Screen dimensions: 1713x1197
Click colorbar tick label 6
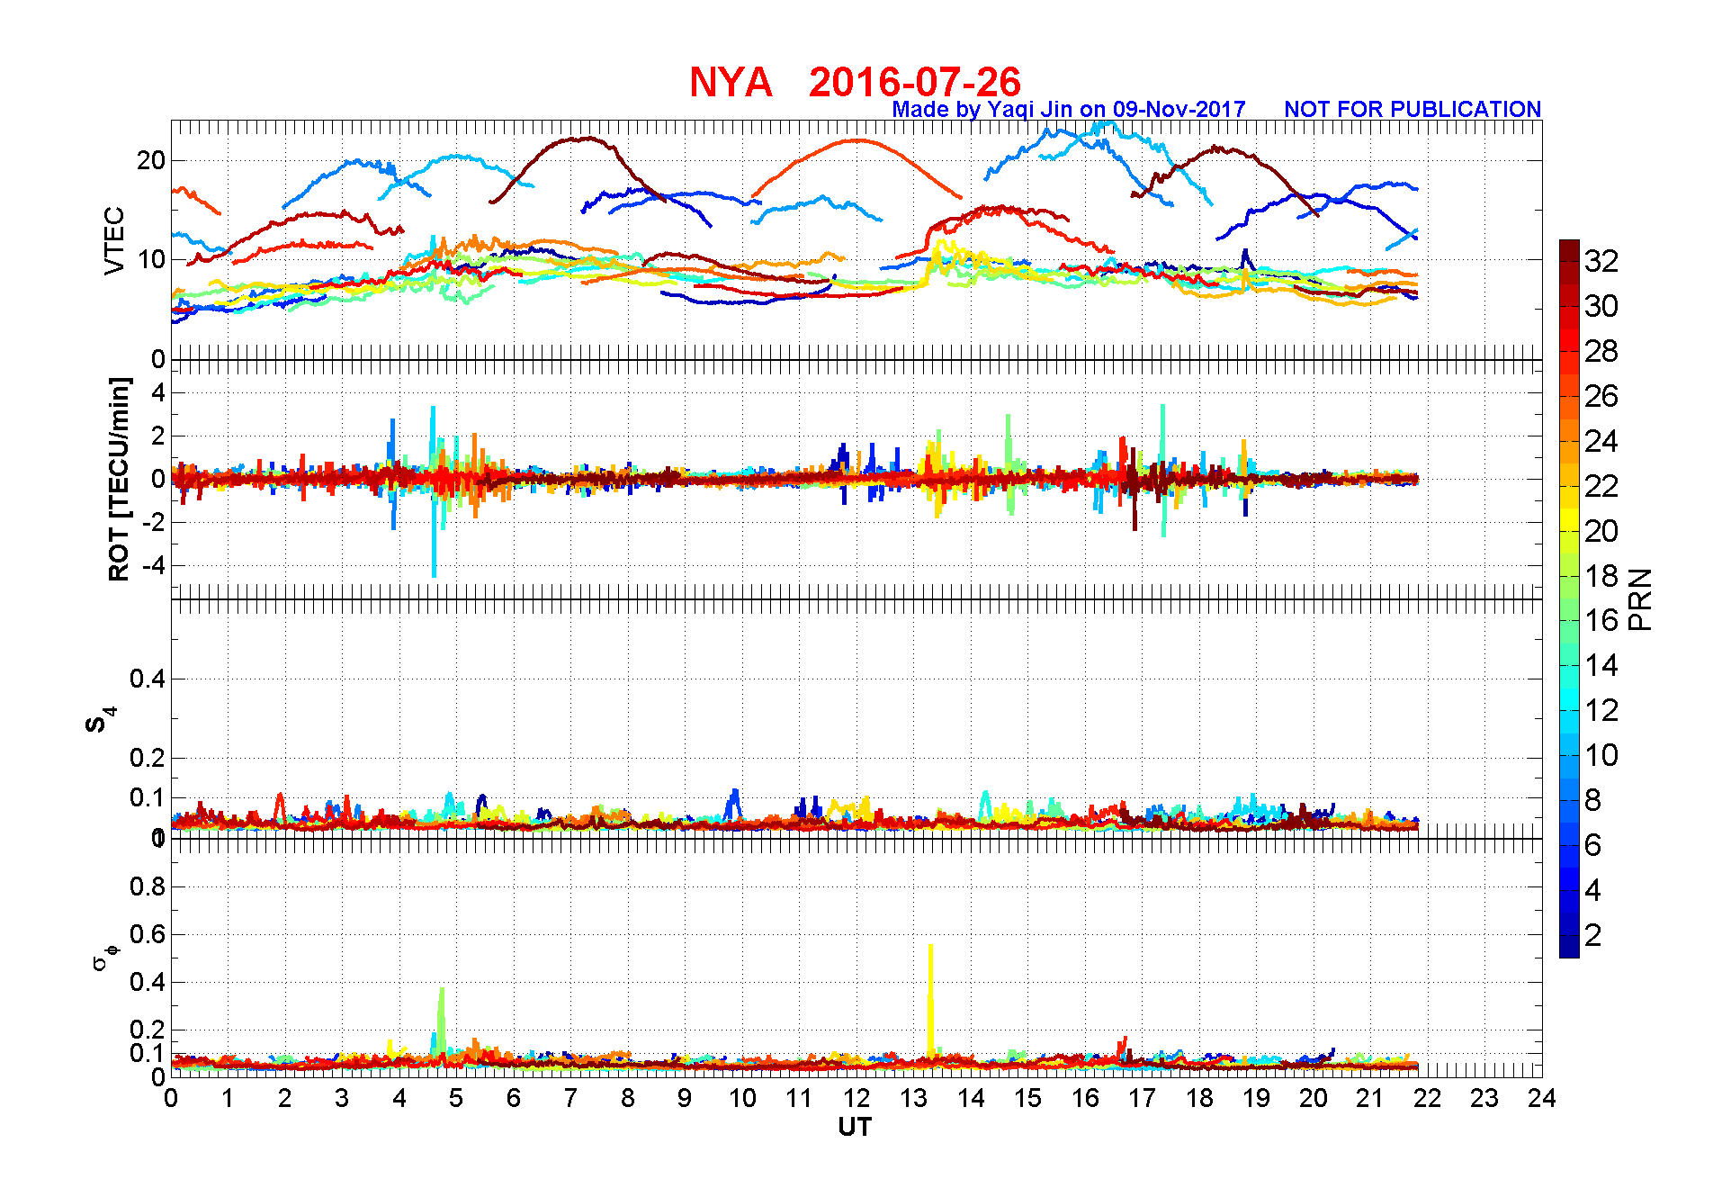click(x=1593, y=845)
